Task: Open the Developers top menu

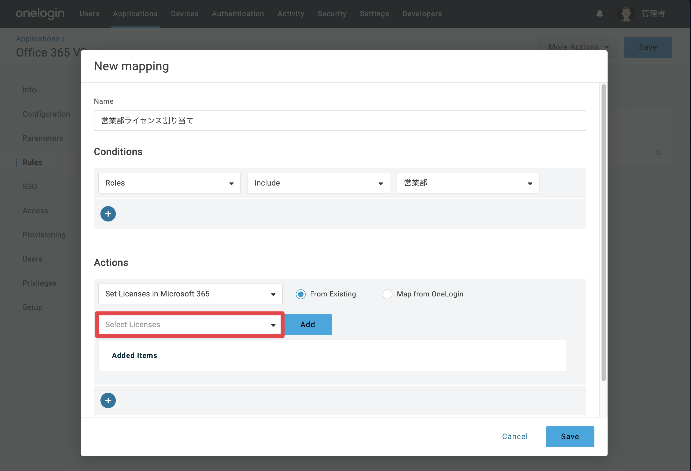Action: pos(422,14)
